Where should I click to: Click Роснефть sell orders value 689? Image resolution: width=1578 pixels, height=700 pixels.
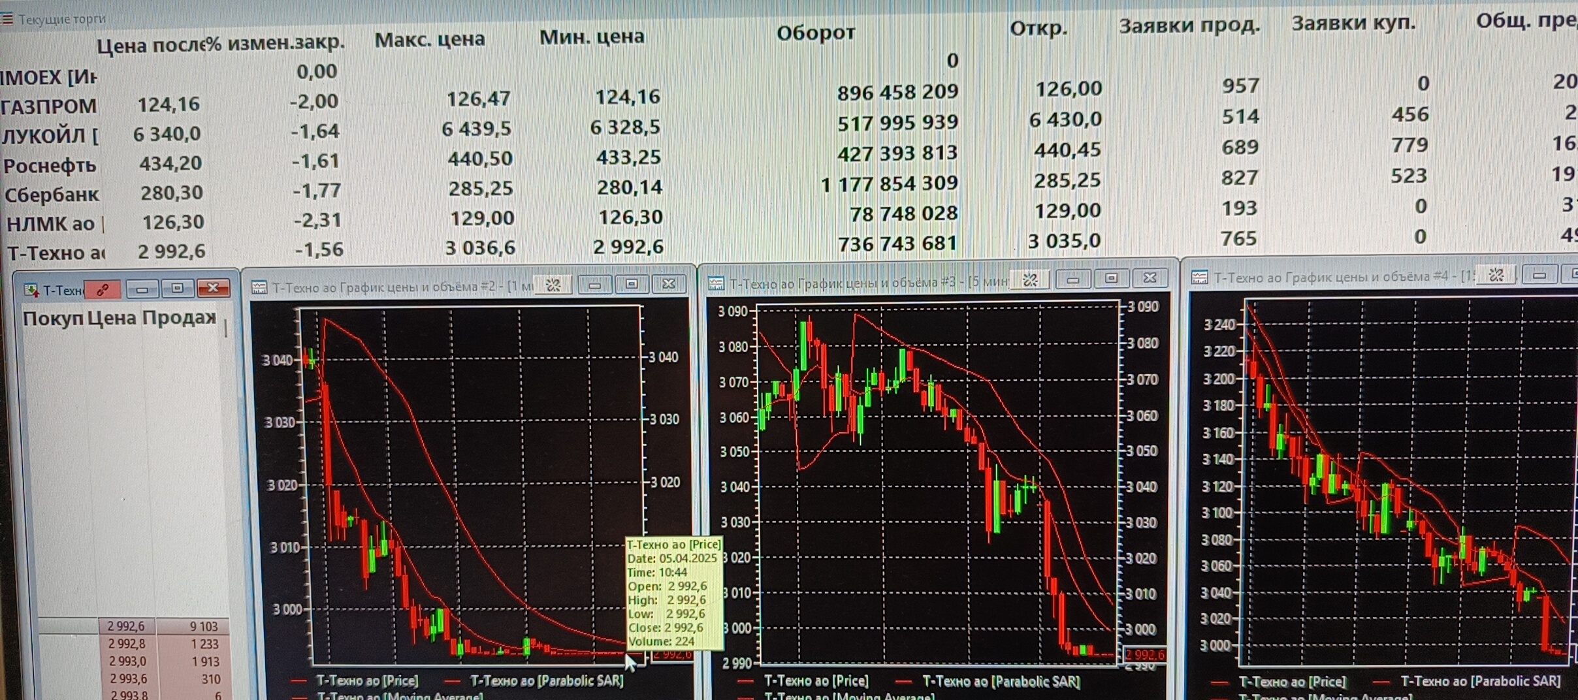coord(1240,147)
